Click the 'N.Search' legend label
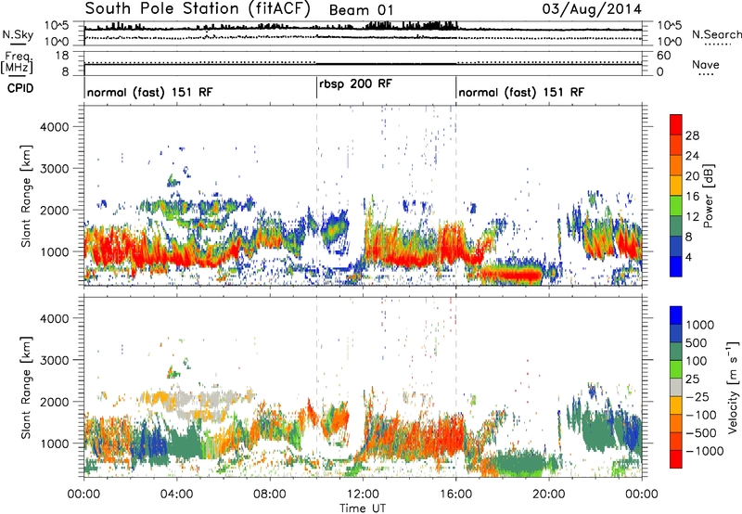The image size is (742, 514). click(x=716, y=34)
